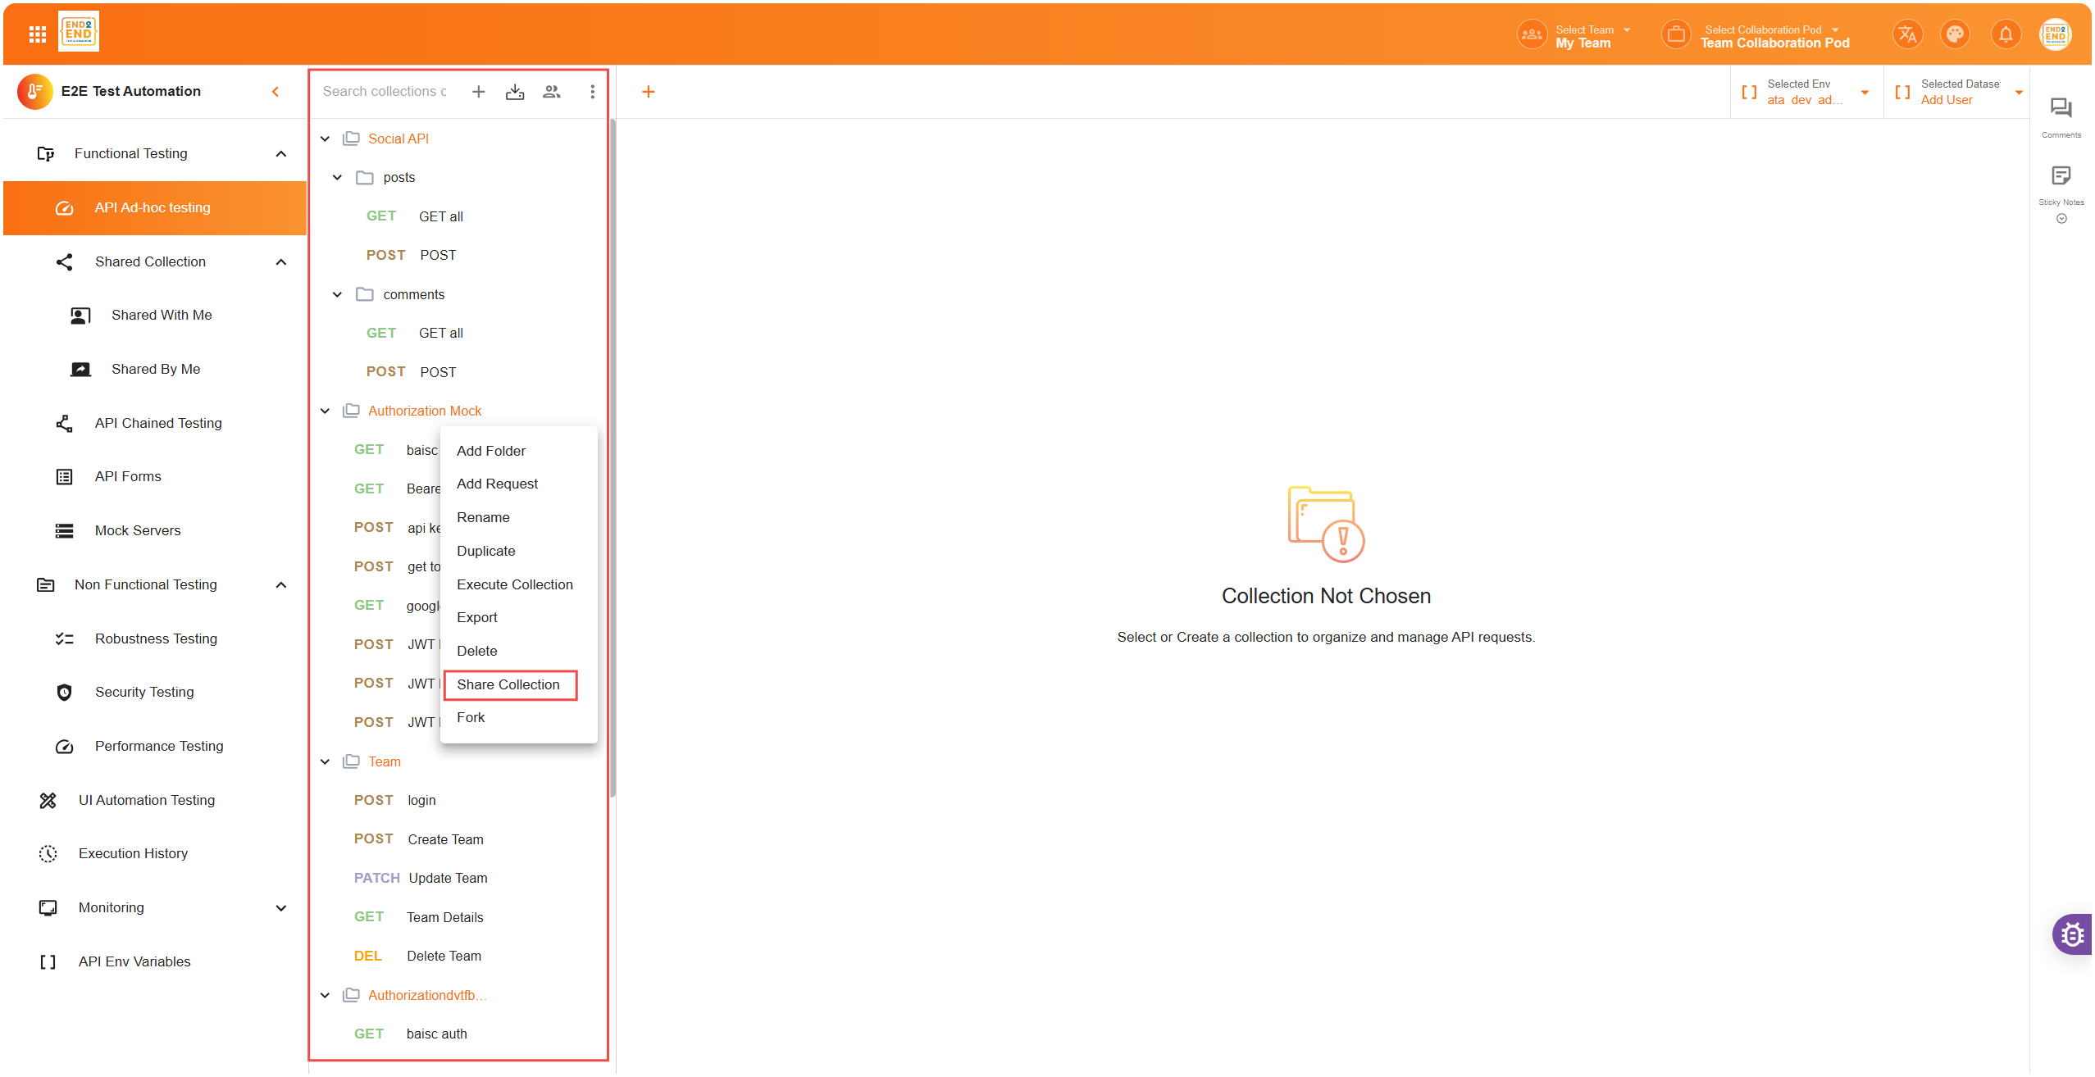Open Security Testing in the sidebar
This screenshot has height=1077, width=2095.
point(144,692)
